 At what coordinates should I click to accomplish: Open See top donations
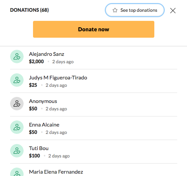coord(135,10)
